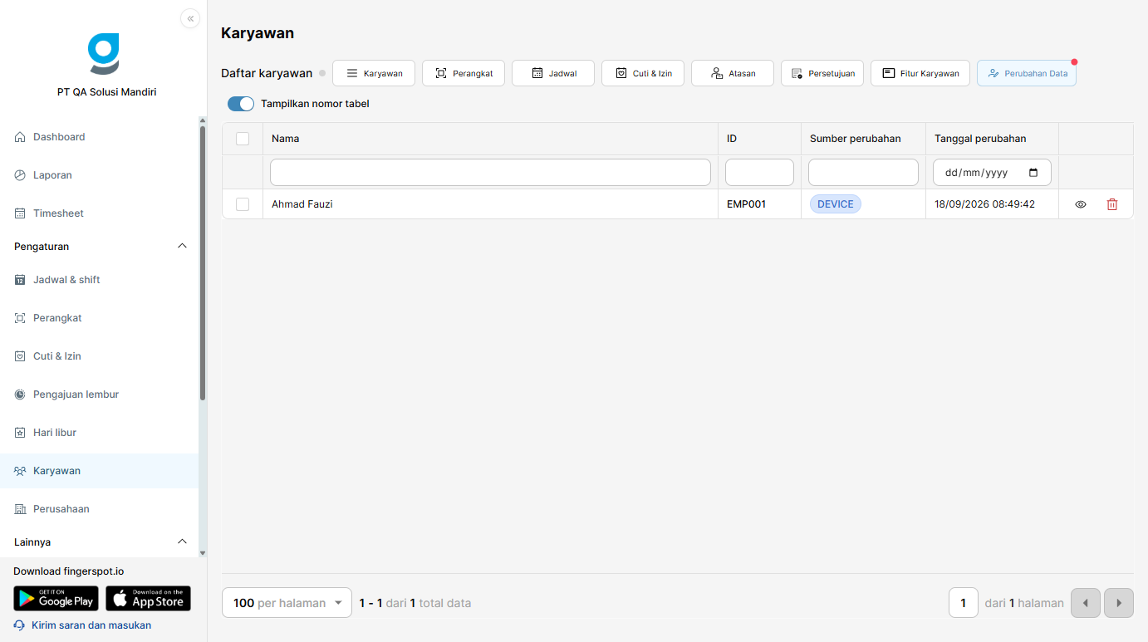The width and height of the screenshot is (1148, 642).
Task: Open Google Play download badge
Action: [56, 599]
